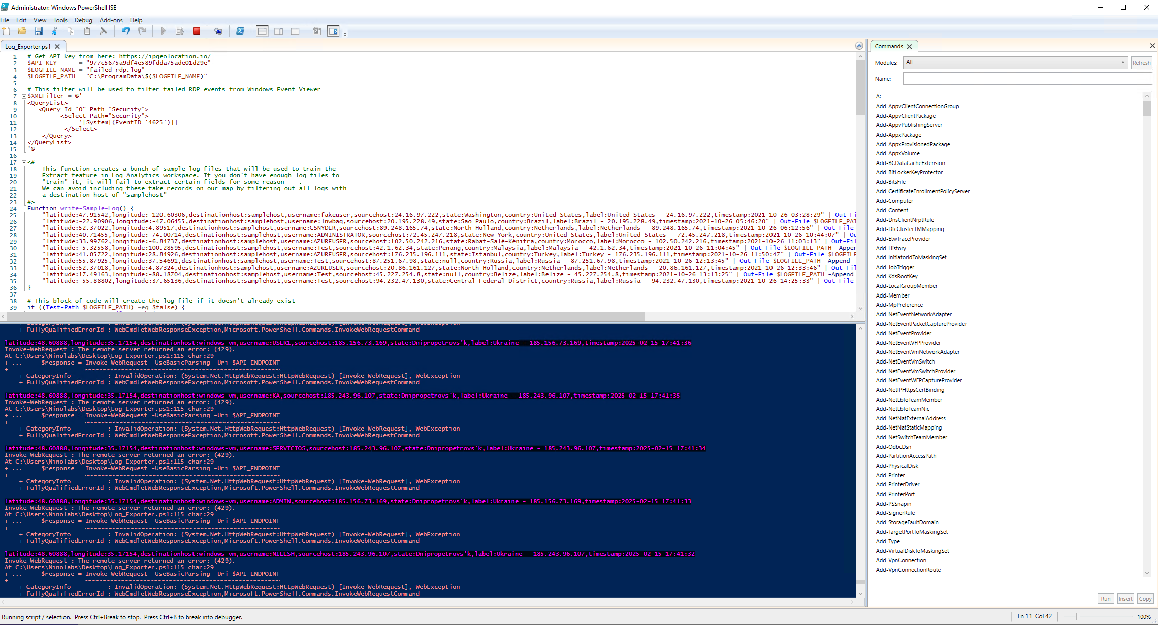Collapse $XMLFilter here-string fold at line 7
The image size is (1158, 625).
coord(23,96)
